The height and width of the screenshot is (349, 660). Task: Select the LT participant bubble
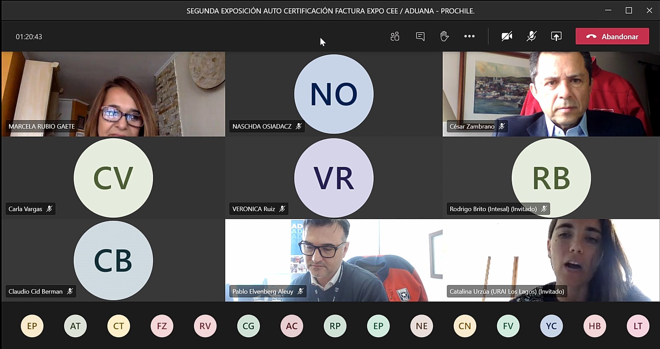tap(638, 326)
